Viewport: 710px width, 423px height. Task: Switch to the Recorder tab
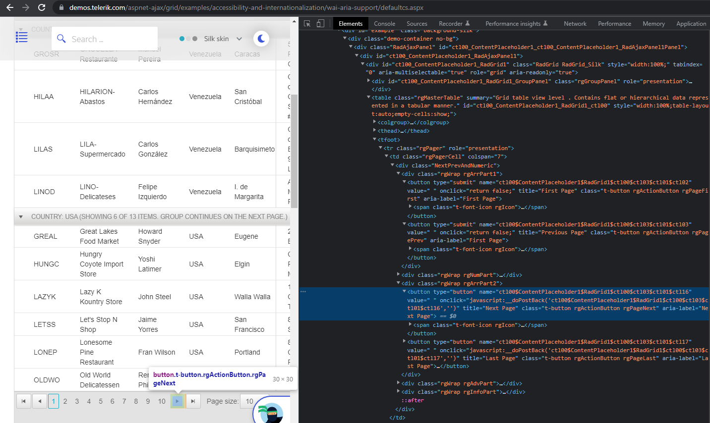click(454, 24)
